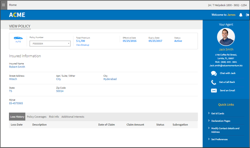Screen dimensions: 250x148
Task: Open Get Id Cards quick link
Action: (x=218, y=114)
